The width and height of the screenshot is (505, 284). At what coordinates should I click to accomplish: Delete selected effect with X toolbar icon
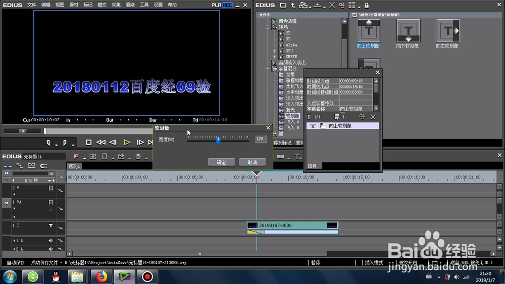tap(332, 5)
